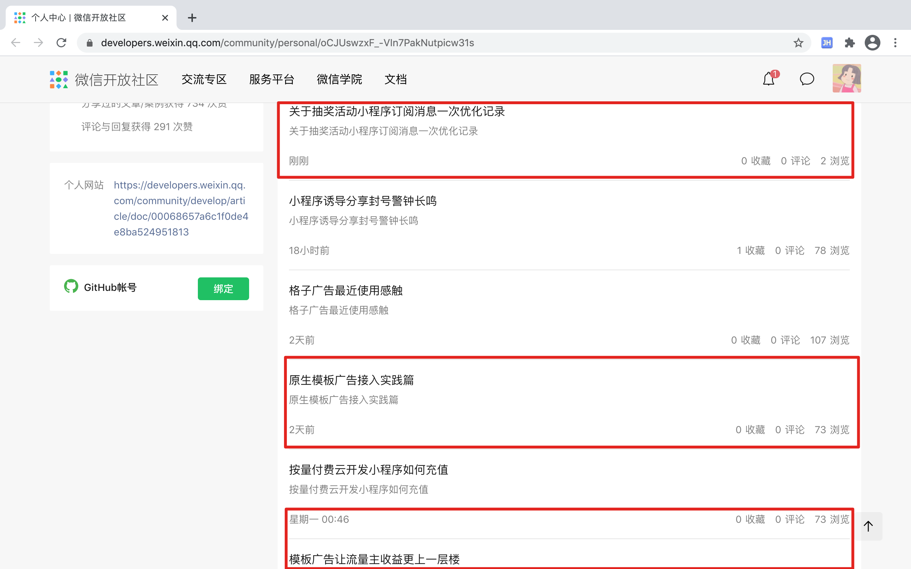Click the address bar URL
Screen dimensions: 911x569
pyautogui.click(x=287, y=43)
